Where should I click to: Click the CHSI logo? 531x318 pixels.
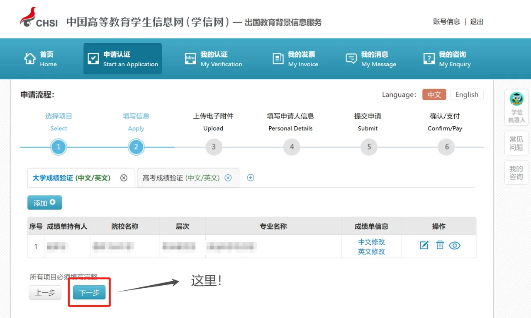point(39,19)
